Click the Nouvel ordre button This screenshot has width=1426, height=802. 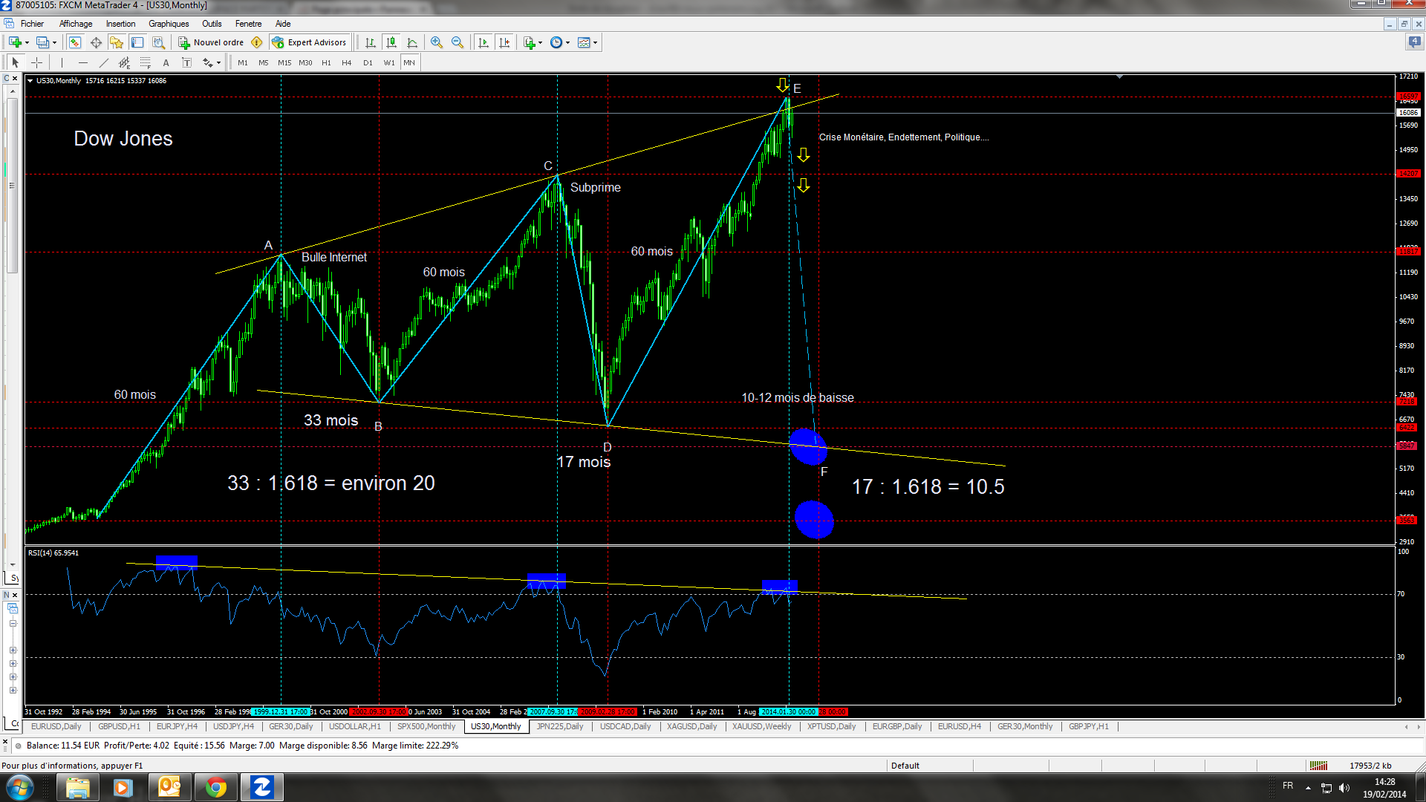click(x=212, y=42)
